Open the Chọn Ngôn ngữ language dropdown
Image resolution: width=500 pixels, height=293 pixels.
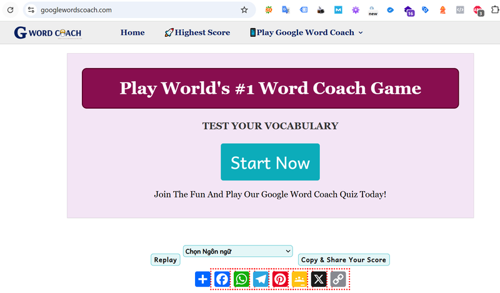coord(238,251)
